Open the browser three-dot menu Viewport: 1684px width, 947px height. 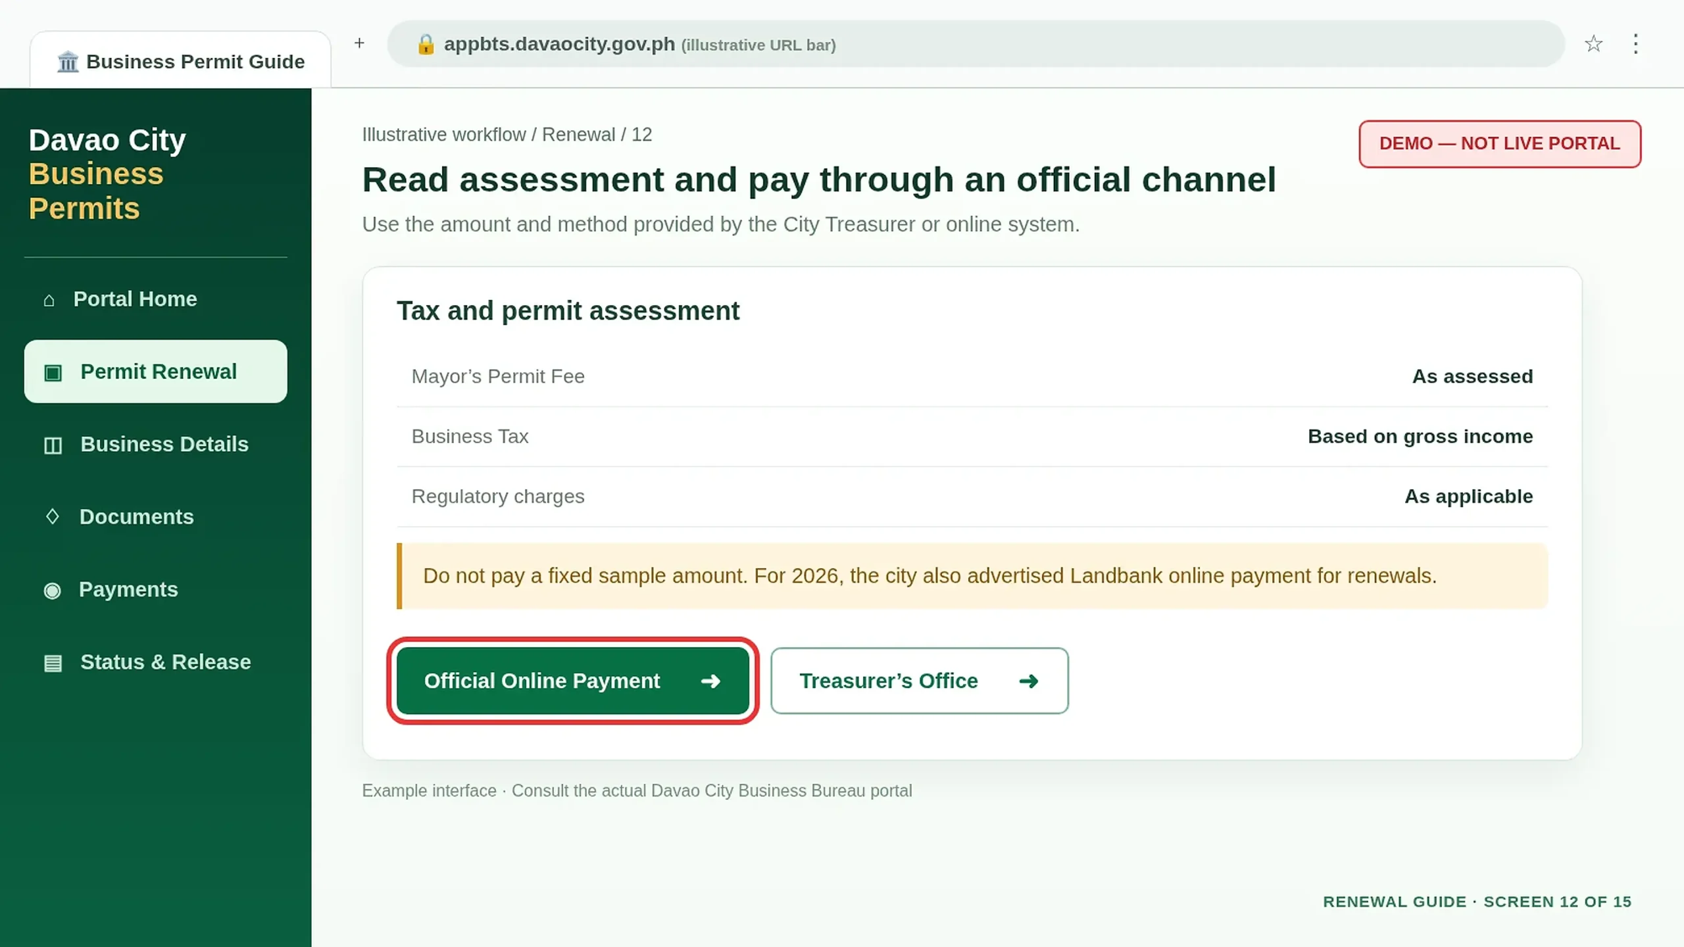[x=1635, y=44]
